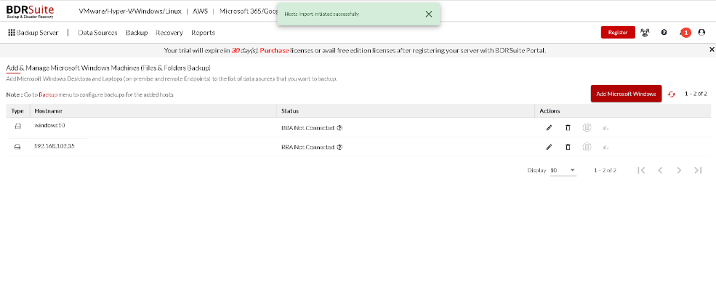Image resolution: width=716 pixels, height=293 pixels.
Task: Click the Hostname column header
Action: 48,111
